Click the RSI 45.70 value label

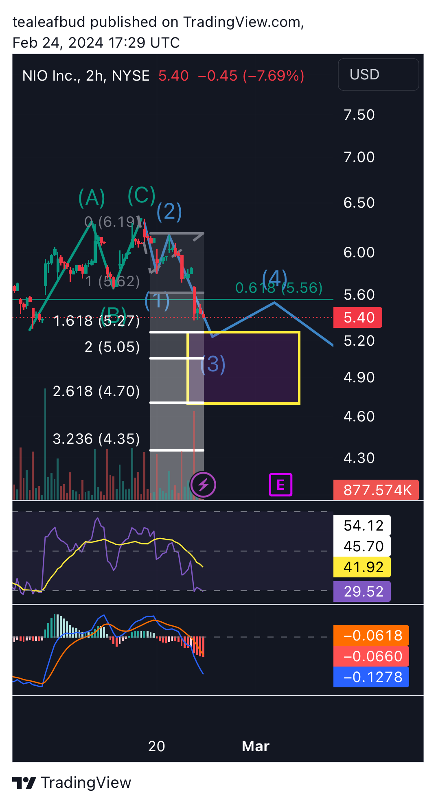(x=362, y=546)
